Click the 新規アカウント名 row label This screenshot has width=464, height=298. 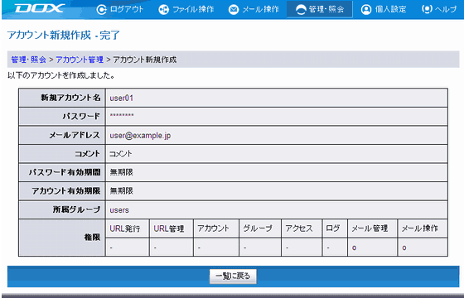pos(70,98)
